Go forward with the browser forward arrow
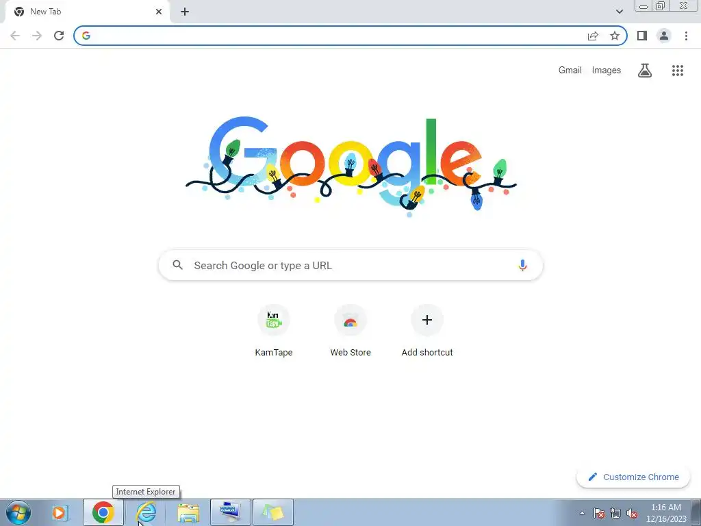This screenshot has width=701, height=526. click(x=37, y=36)
